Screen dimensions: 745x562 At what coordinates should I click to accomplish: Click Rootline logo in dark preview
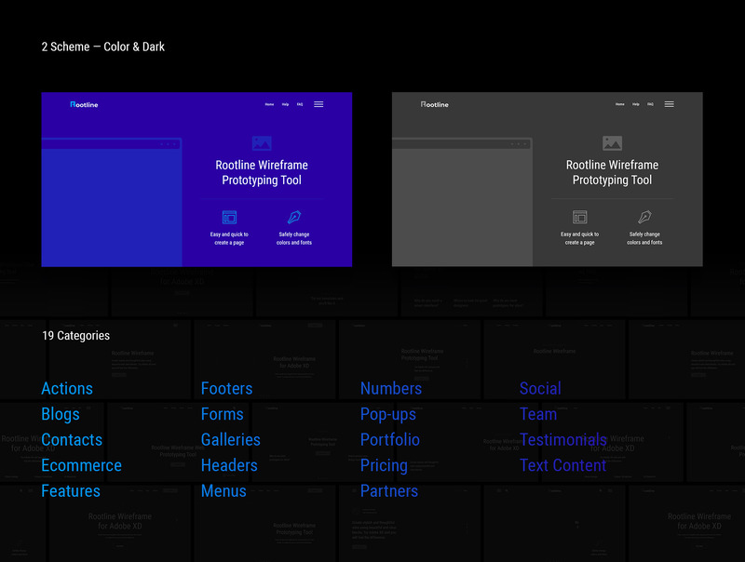(435, 104)
